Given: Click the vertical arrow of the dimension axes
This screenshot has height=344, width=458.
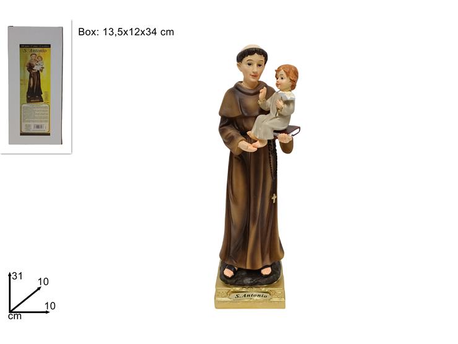Looking at the screenshot, I should pos(10,292).
